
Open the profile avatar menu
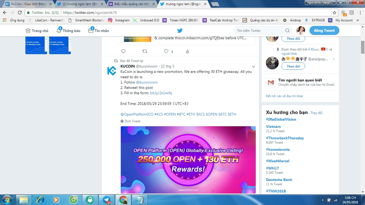click(x=301, y=30)
